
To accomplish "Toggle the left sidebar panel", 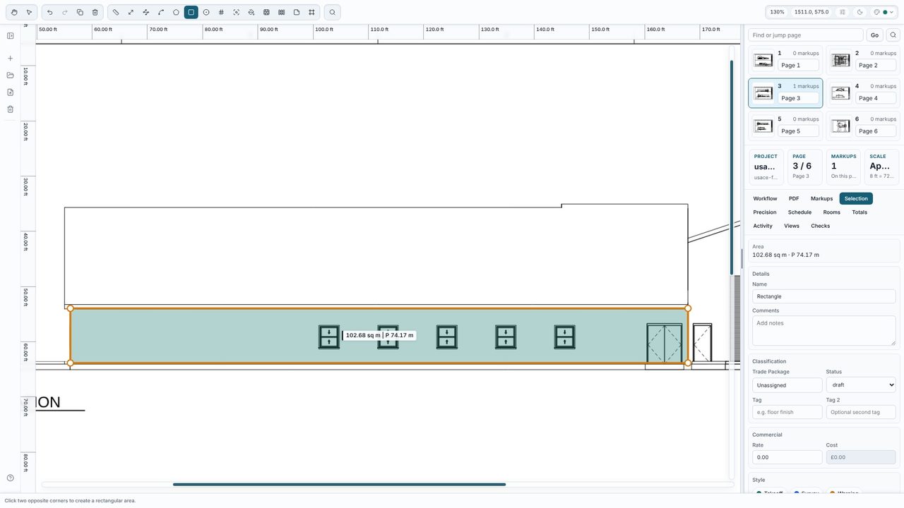I will point(11,36).
